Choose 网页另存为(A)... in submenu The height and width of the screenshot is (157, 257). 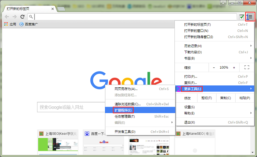pyautogui.click(x=140, y=89)
